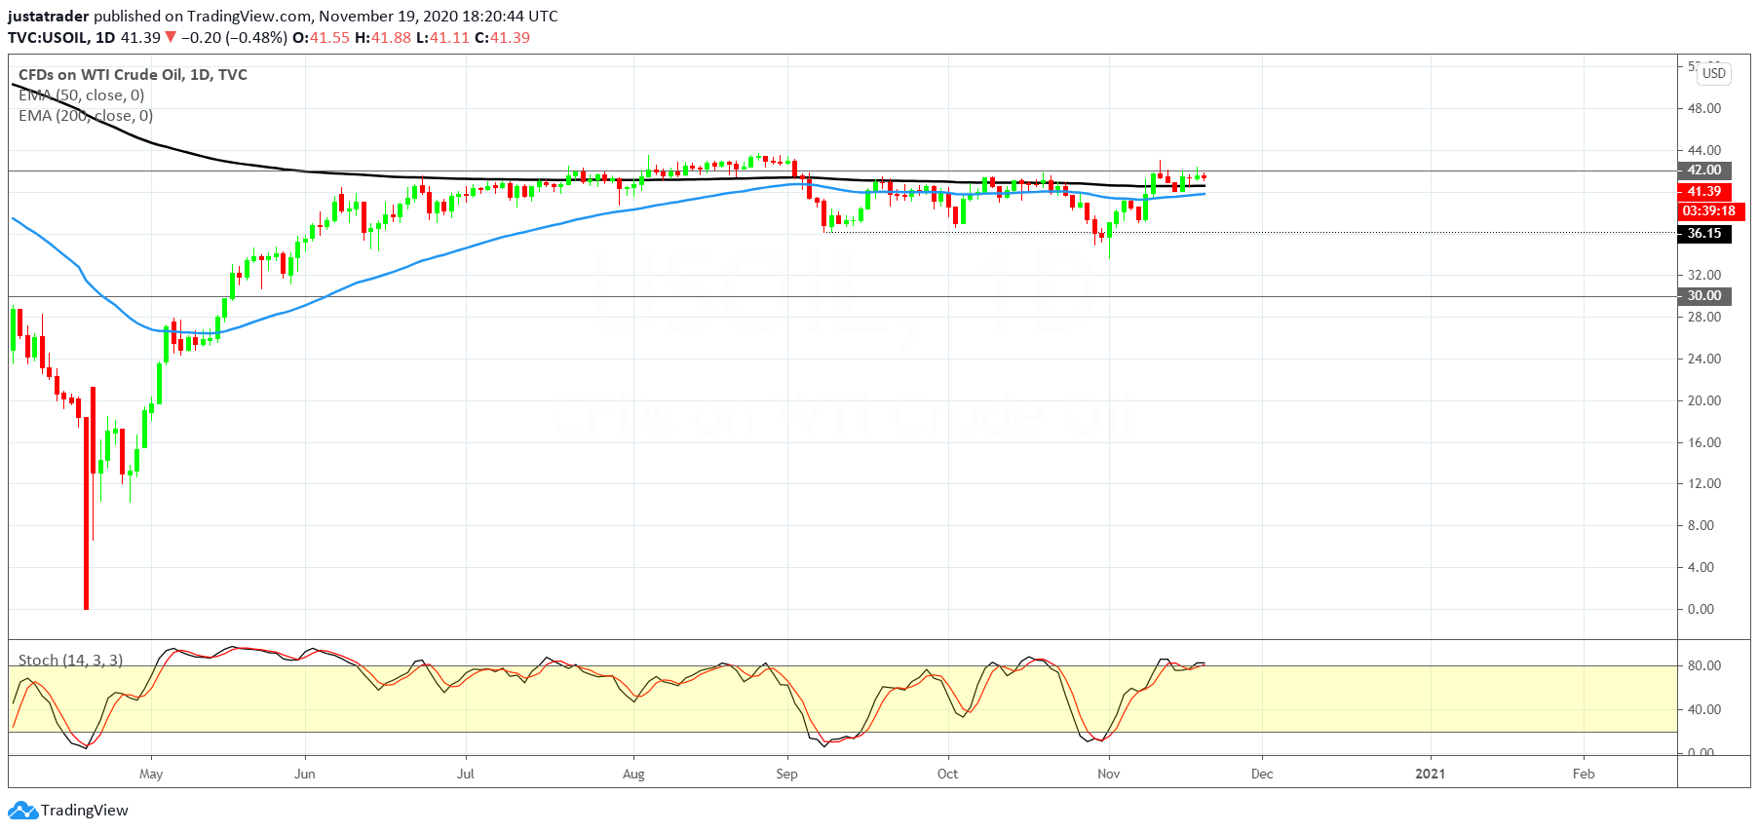The image size is (1759, 833).
Task: Click the Jul label on time axis
Action: tap(466, 775)
